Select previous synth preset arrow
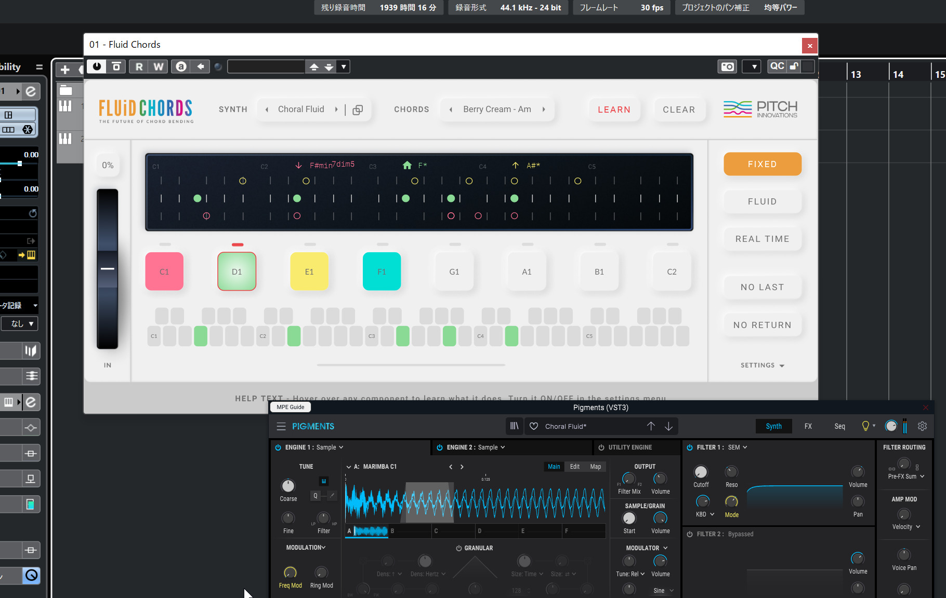This screenshot has width=946, height=598. coord(267,110)
